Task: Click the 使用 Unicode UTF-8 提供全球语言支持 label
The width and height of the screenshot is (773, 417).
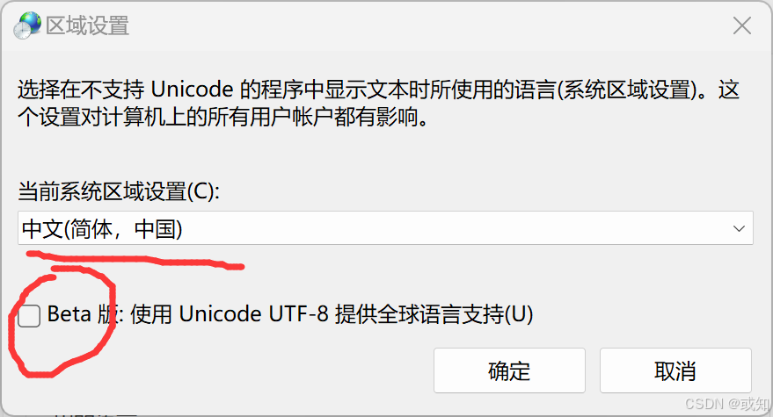Action: pyautogui.click(x=332, y=314)
